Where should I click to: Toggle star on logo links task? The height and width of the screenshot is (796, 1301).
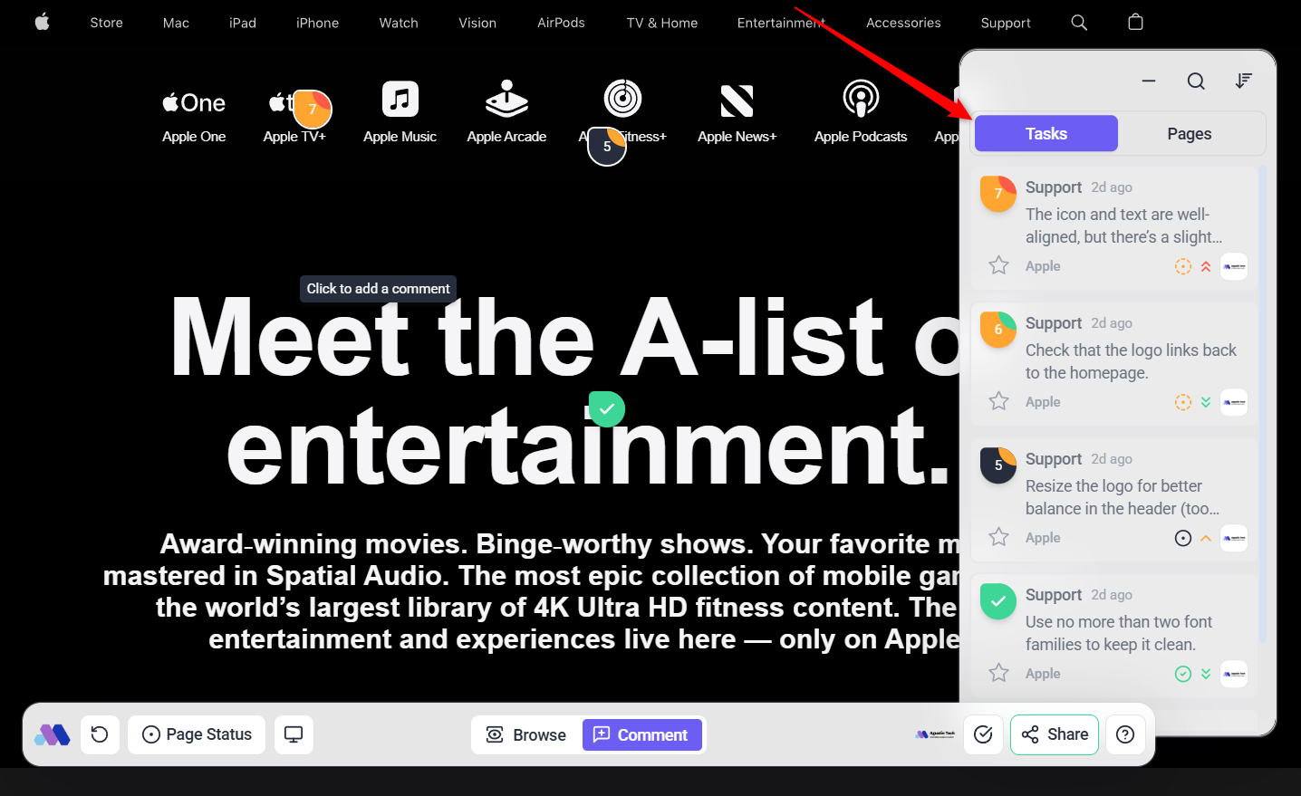pyautogui.click(x=998, y=401)
